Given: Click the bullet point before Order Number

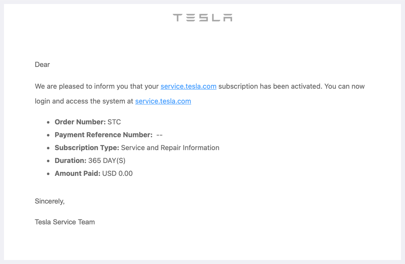Looking at the screenshot, I should (48, 122).
